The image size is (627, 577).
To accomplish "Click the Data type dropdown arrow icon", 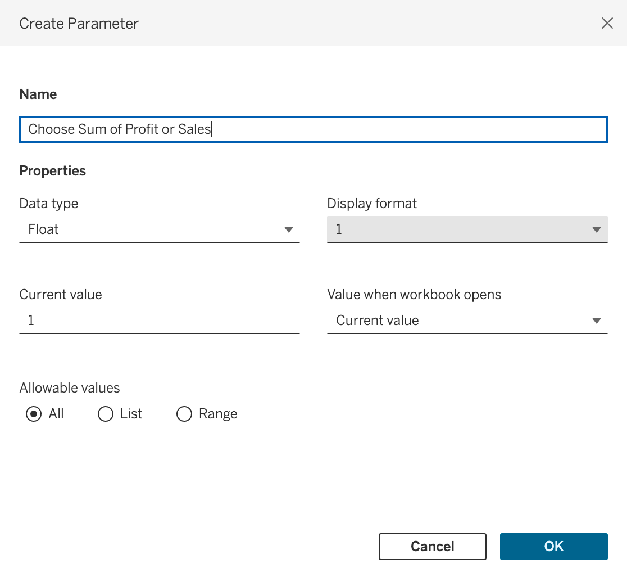I will point(289,229).
